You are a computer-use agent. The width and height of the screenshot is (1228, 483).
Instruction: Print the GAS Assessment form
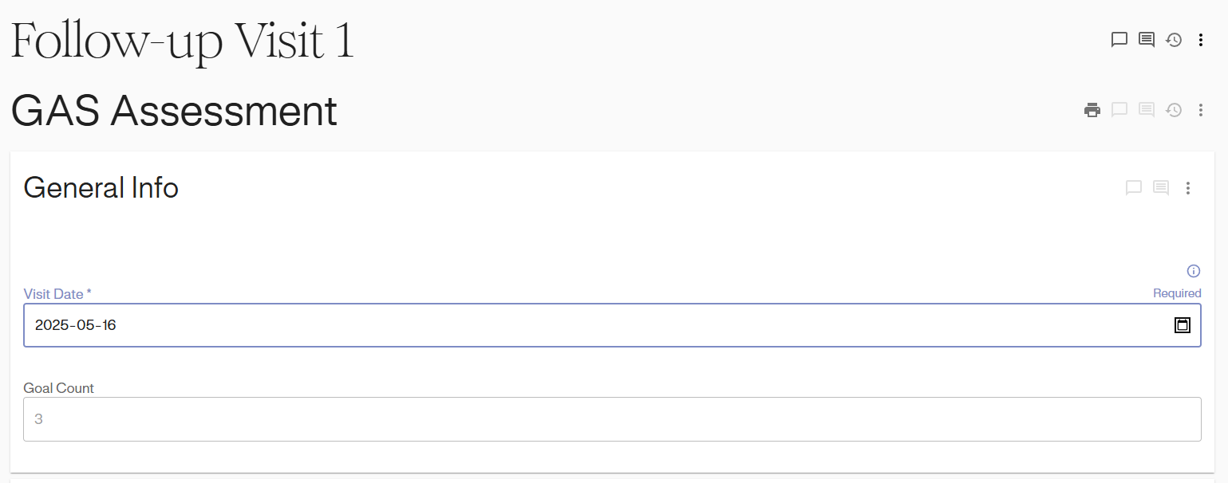coord(1092,110)
